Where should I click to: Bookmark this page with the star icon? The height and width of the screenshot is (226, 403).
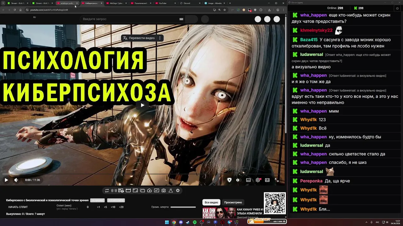coord(224,10)
